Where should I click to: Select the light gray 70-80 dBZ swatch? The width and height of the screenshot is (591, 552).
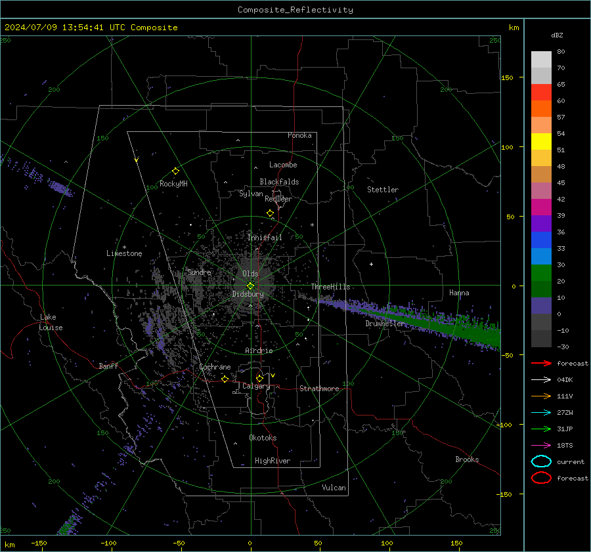541,60
